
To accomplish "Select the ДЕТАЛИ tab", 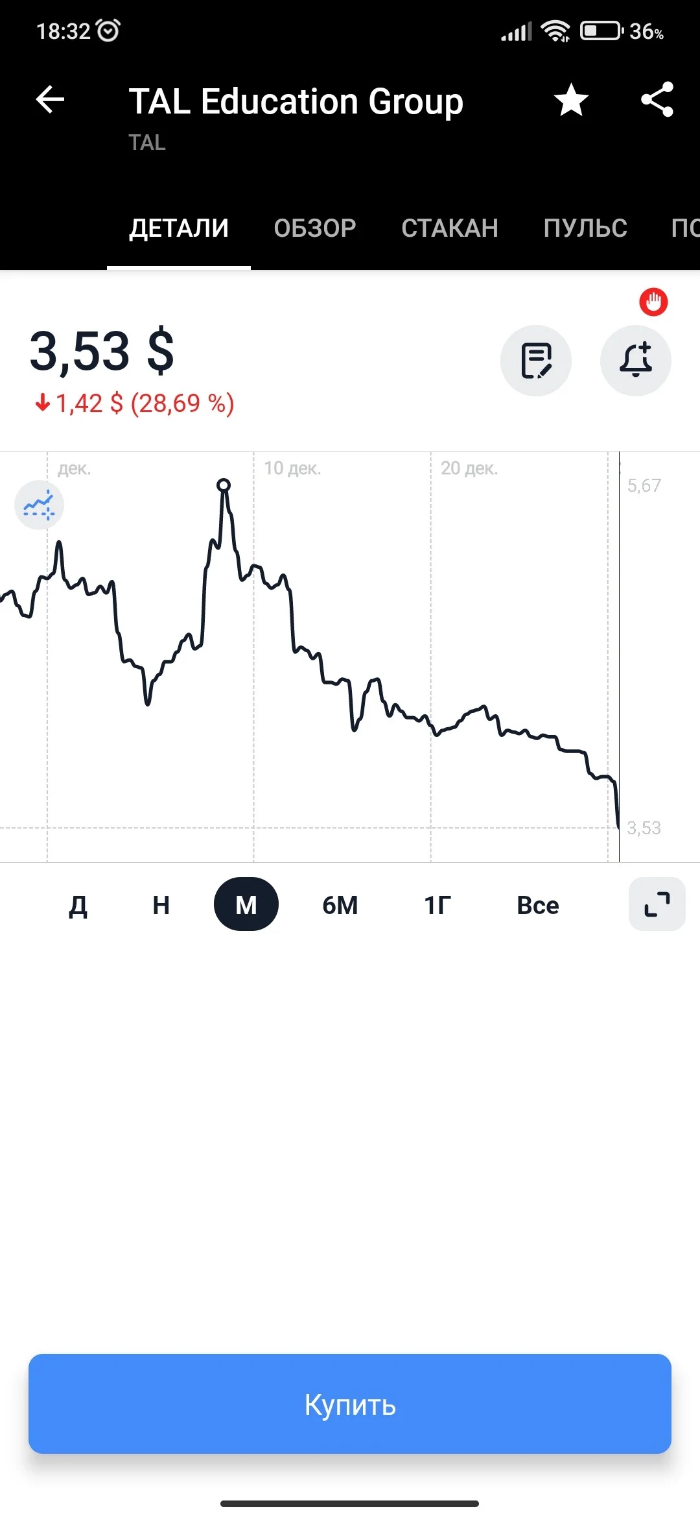I will [x=179, y=228].
